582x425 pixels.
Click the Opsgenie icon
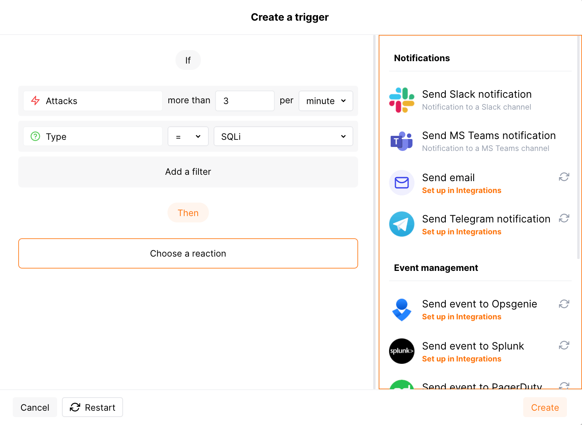(401, 310)
